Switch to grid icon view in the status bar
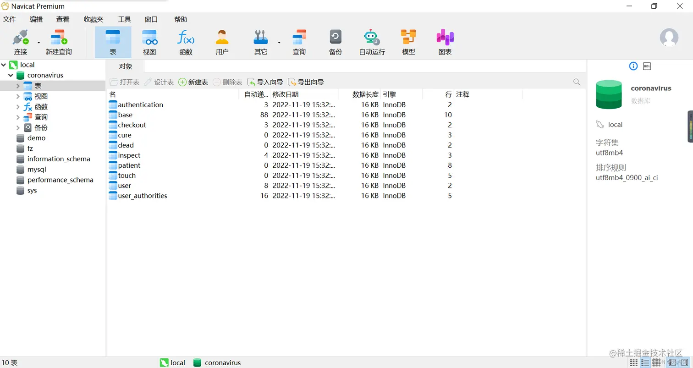The width and height of the screenshot is (693, 368). point(634,363)
